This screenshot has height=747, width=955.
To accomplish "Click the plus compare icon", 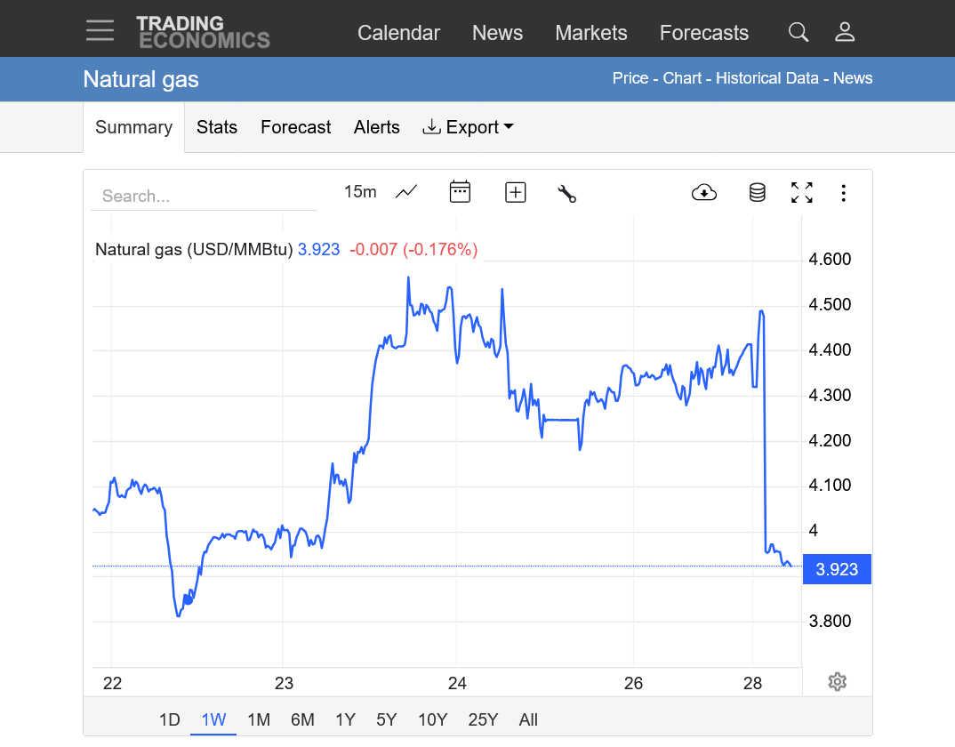I will click(516, 192).
